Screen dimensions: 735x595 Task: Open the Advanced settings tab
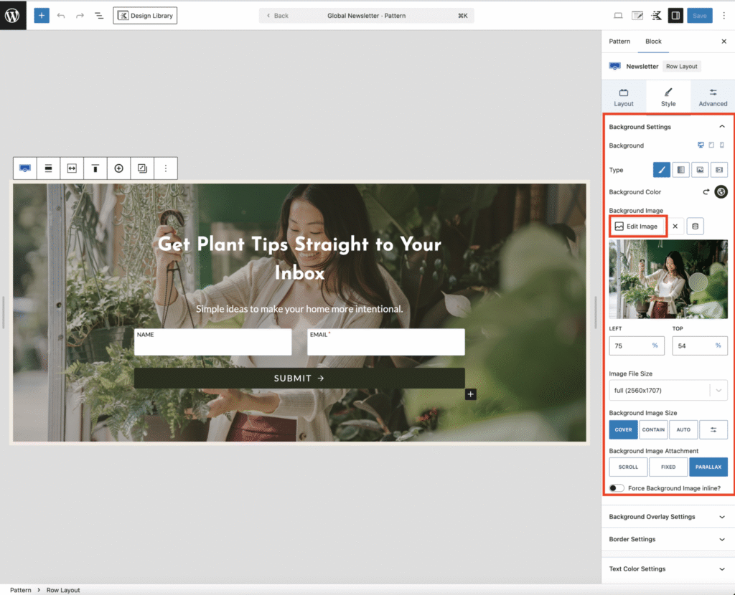[x=712, y=97]
